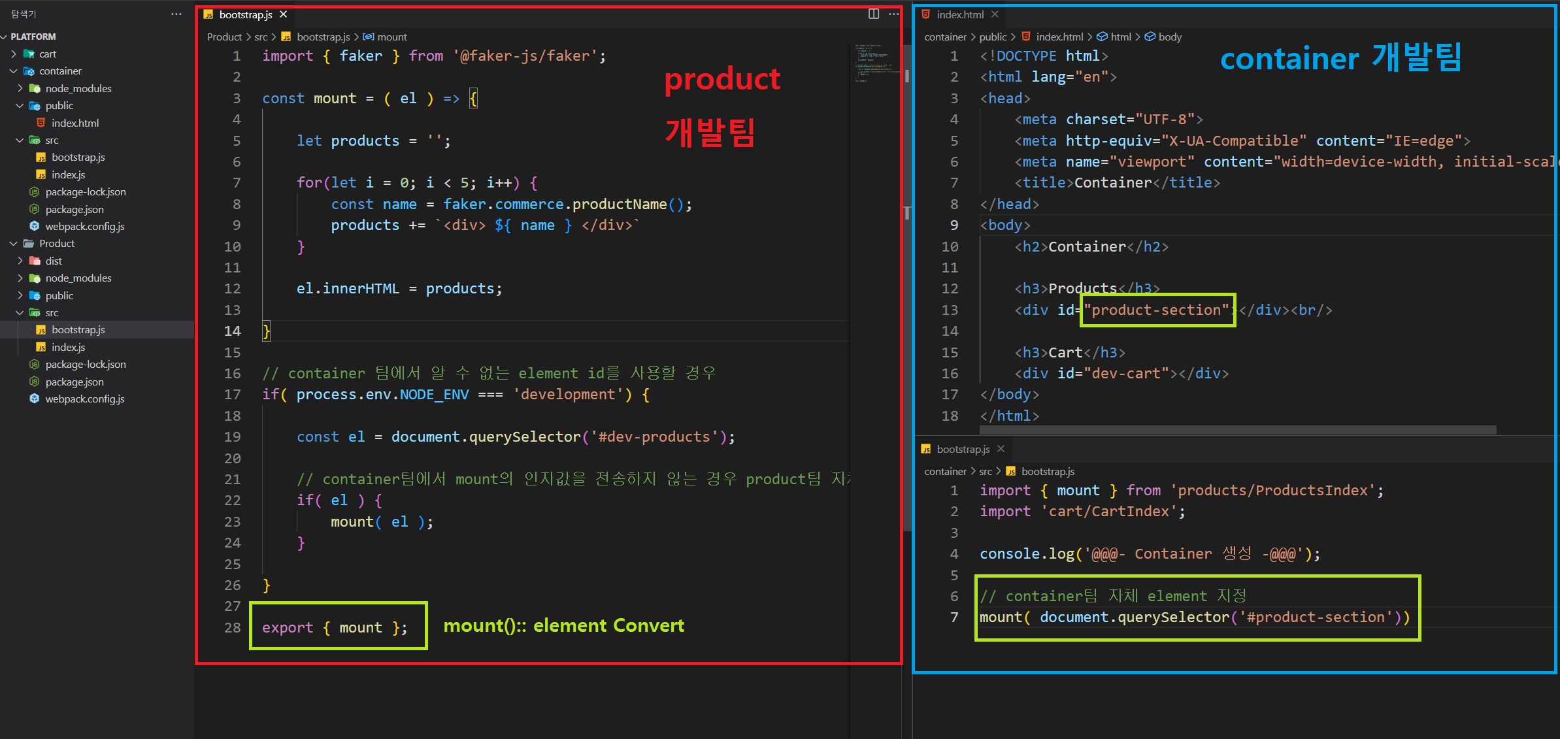Open editor more actions ellipsis menu
This screenshot has width=1560, height=739.
[893, 14]
